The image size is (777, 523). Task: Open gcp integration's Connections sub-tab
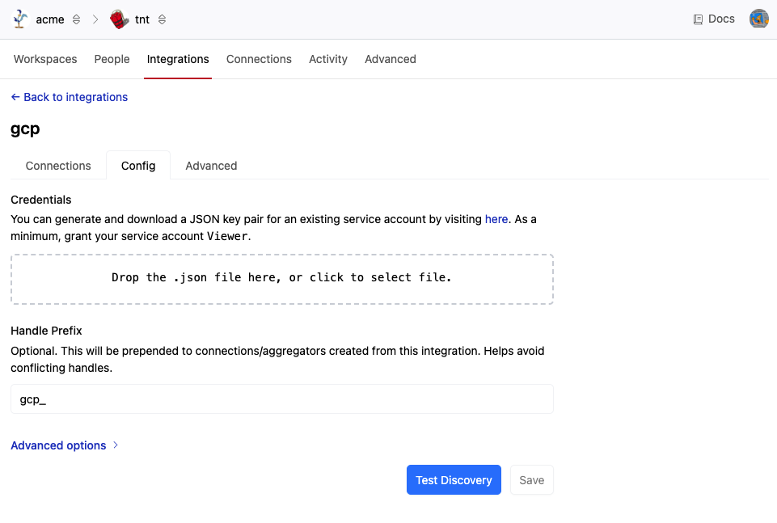[x=58, y=166]
